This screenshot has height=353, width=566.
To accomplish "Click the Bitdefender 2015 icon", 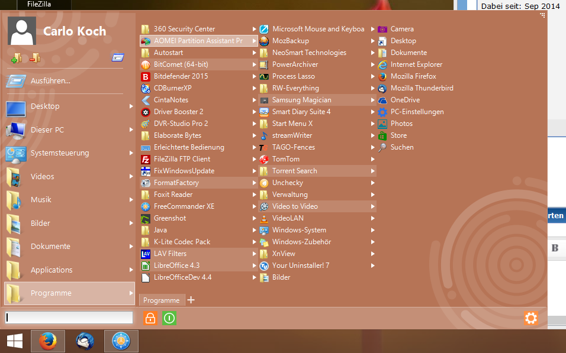I will click(146, 76).
